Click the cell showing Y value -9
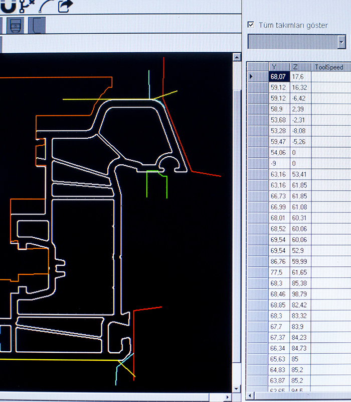351x402 pixels. pyautogui.click(x=279, y=163)
